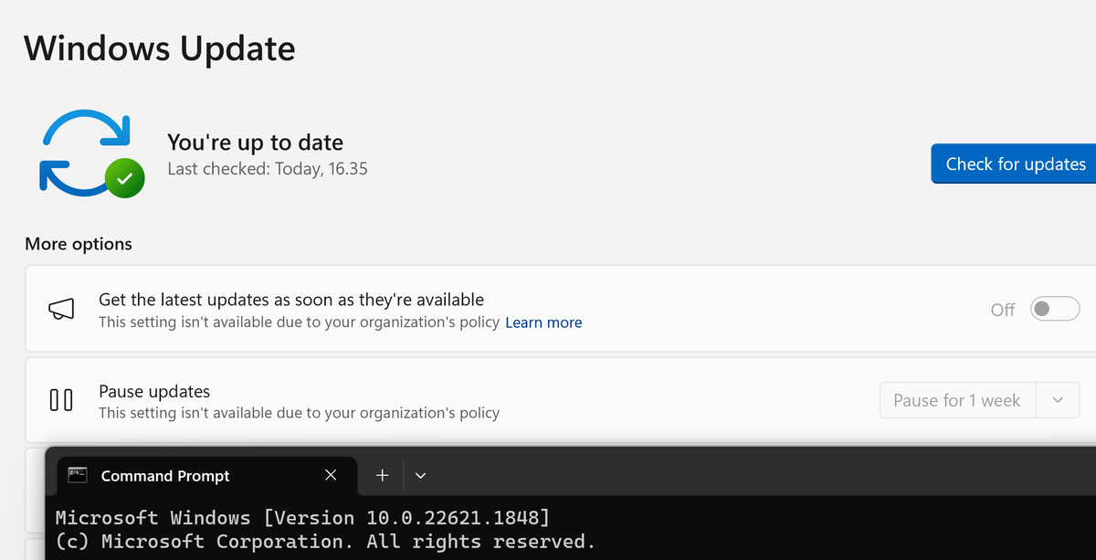This screenshot has height=560, width=1096.
Task: Click the "You're up to date" status text
Action: click(x=255, y=143)
